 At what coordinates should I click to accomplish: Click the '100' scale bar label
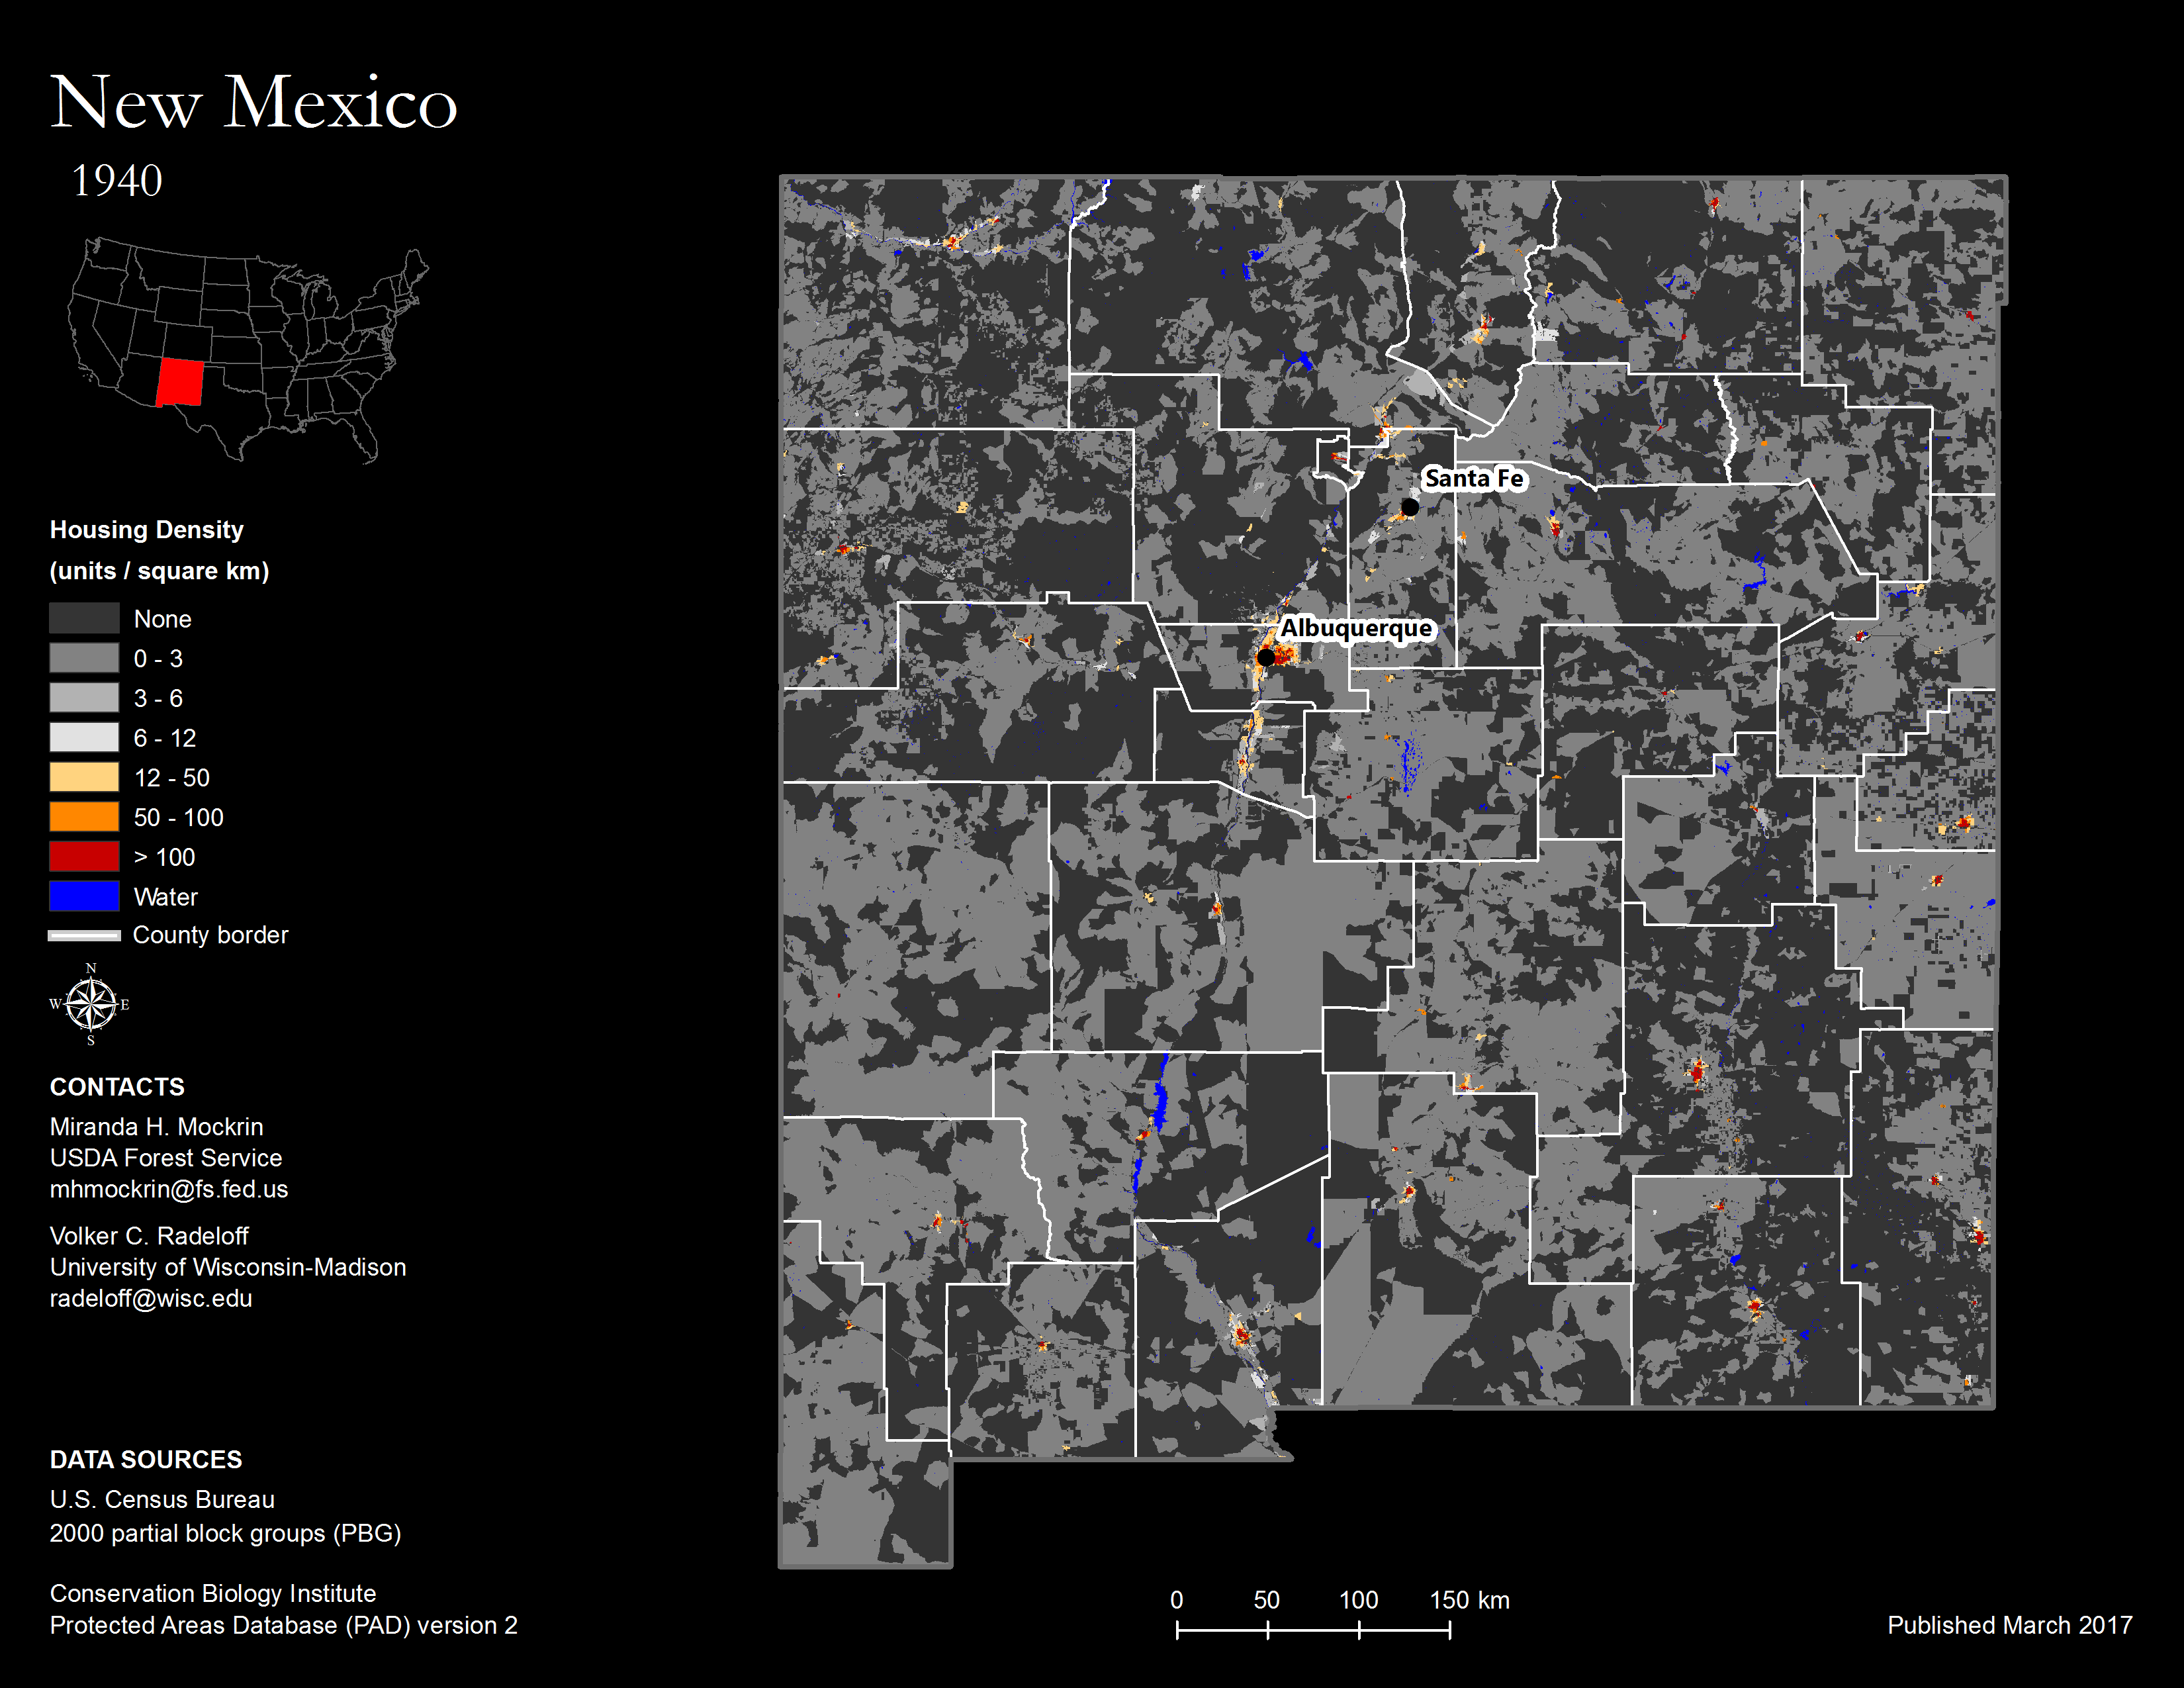(1358, 1600)
